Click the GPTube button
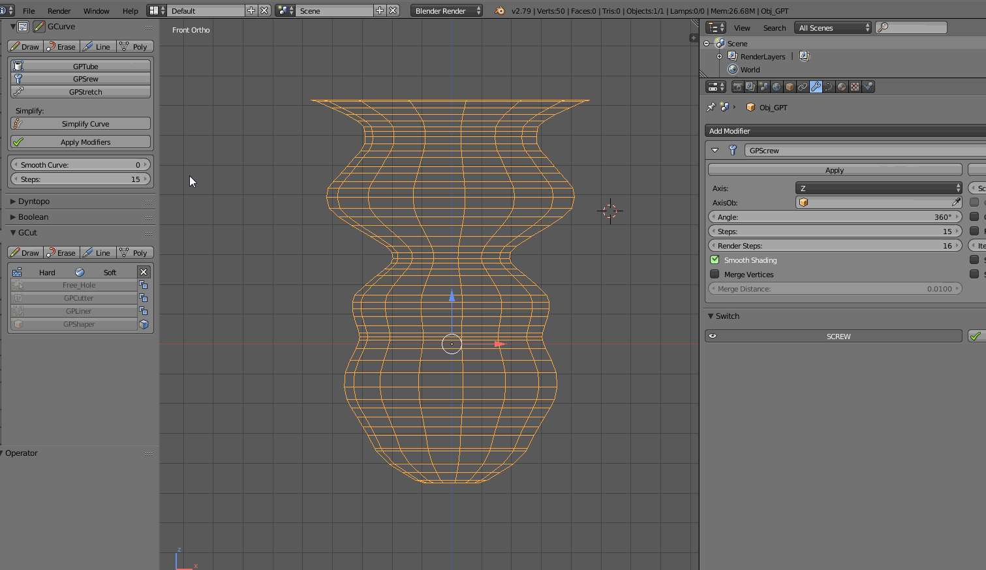986x570 pixels. [80, 66]
